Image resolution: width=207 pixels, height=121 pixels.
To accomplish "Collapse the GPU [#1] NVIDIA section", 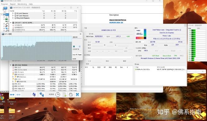I will 11,65.
